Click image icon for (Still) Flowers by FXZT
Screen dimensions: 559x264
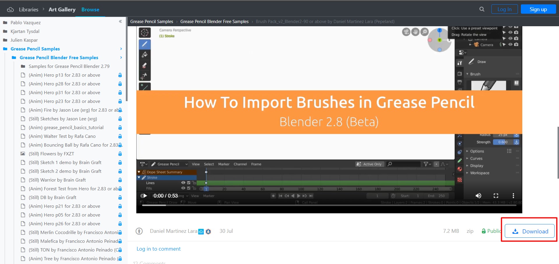[x=23, y=154]
